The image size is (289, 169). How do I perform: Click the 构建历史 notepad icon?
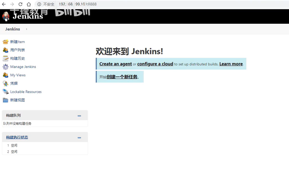(x=6, y=58)
